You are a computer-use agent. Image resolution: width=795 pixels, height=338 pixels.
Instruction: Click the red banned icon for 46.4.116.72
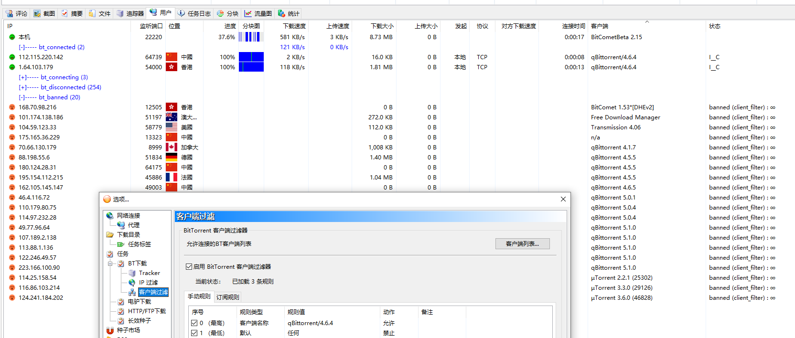[x=12, y=197]
